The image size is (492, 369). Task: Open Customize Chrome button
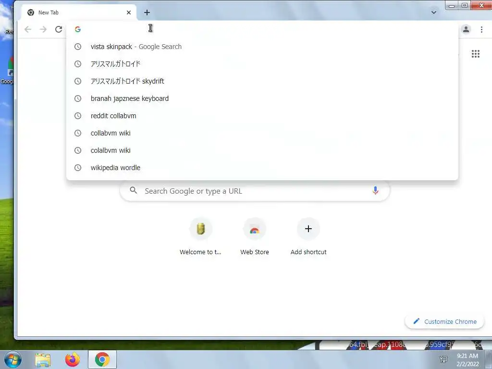point(444,321)
